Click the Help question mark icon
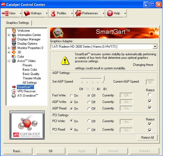Screen dimensions: 196x156 pyautogui.click(x=110, y=13)
